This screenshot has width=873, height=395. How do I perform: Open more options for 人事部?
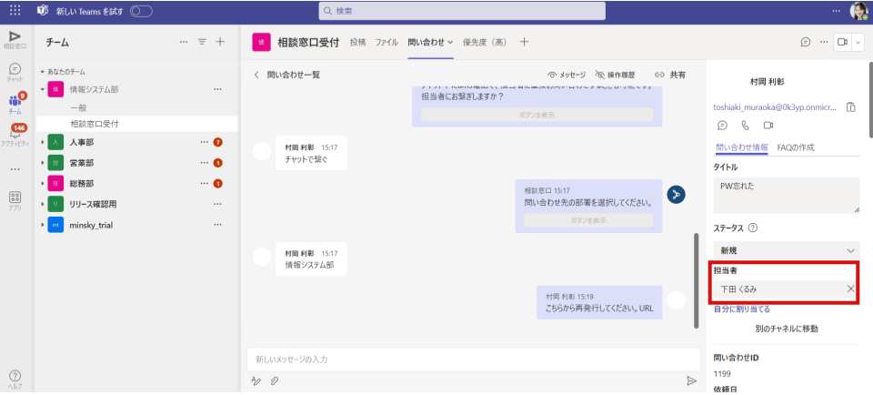tap(205, 143)
